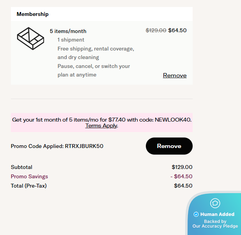241x235 pixels.
Task: Click the Pause, cancel, or switch text
Action: point(94,66)
